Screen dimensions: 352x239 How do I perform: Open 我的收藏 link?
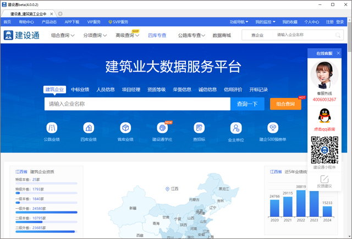[x=290, y=22]
